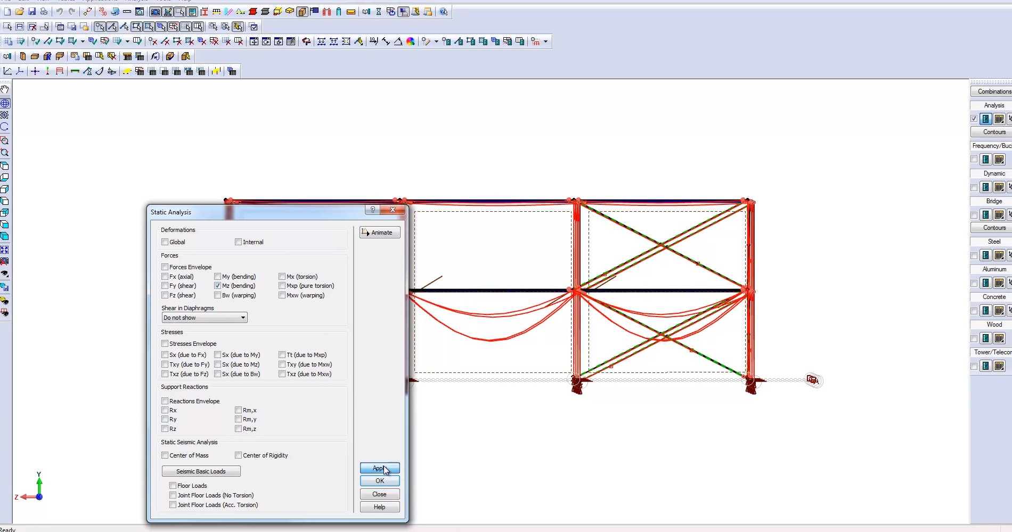The height and width of the screenshot is (532, 1012).
Task: Toggle the Analysis panel checkbox on right
Action: click(x=974, y=119)
